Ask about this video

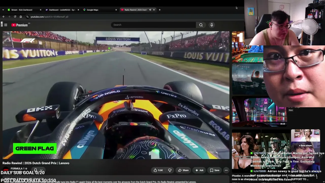point(199,170)
